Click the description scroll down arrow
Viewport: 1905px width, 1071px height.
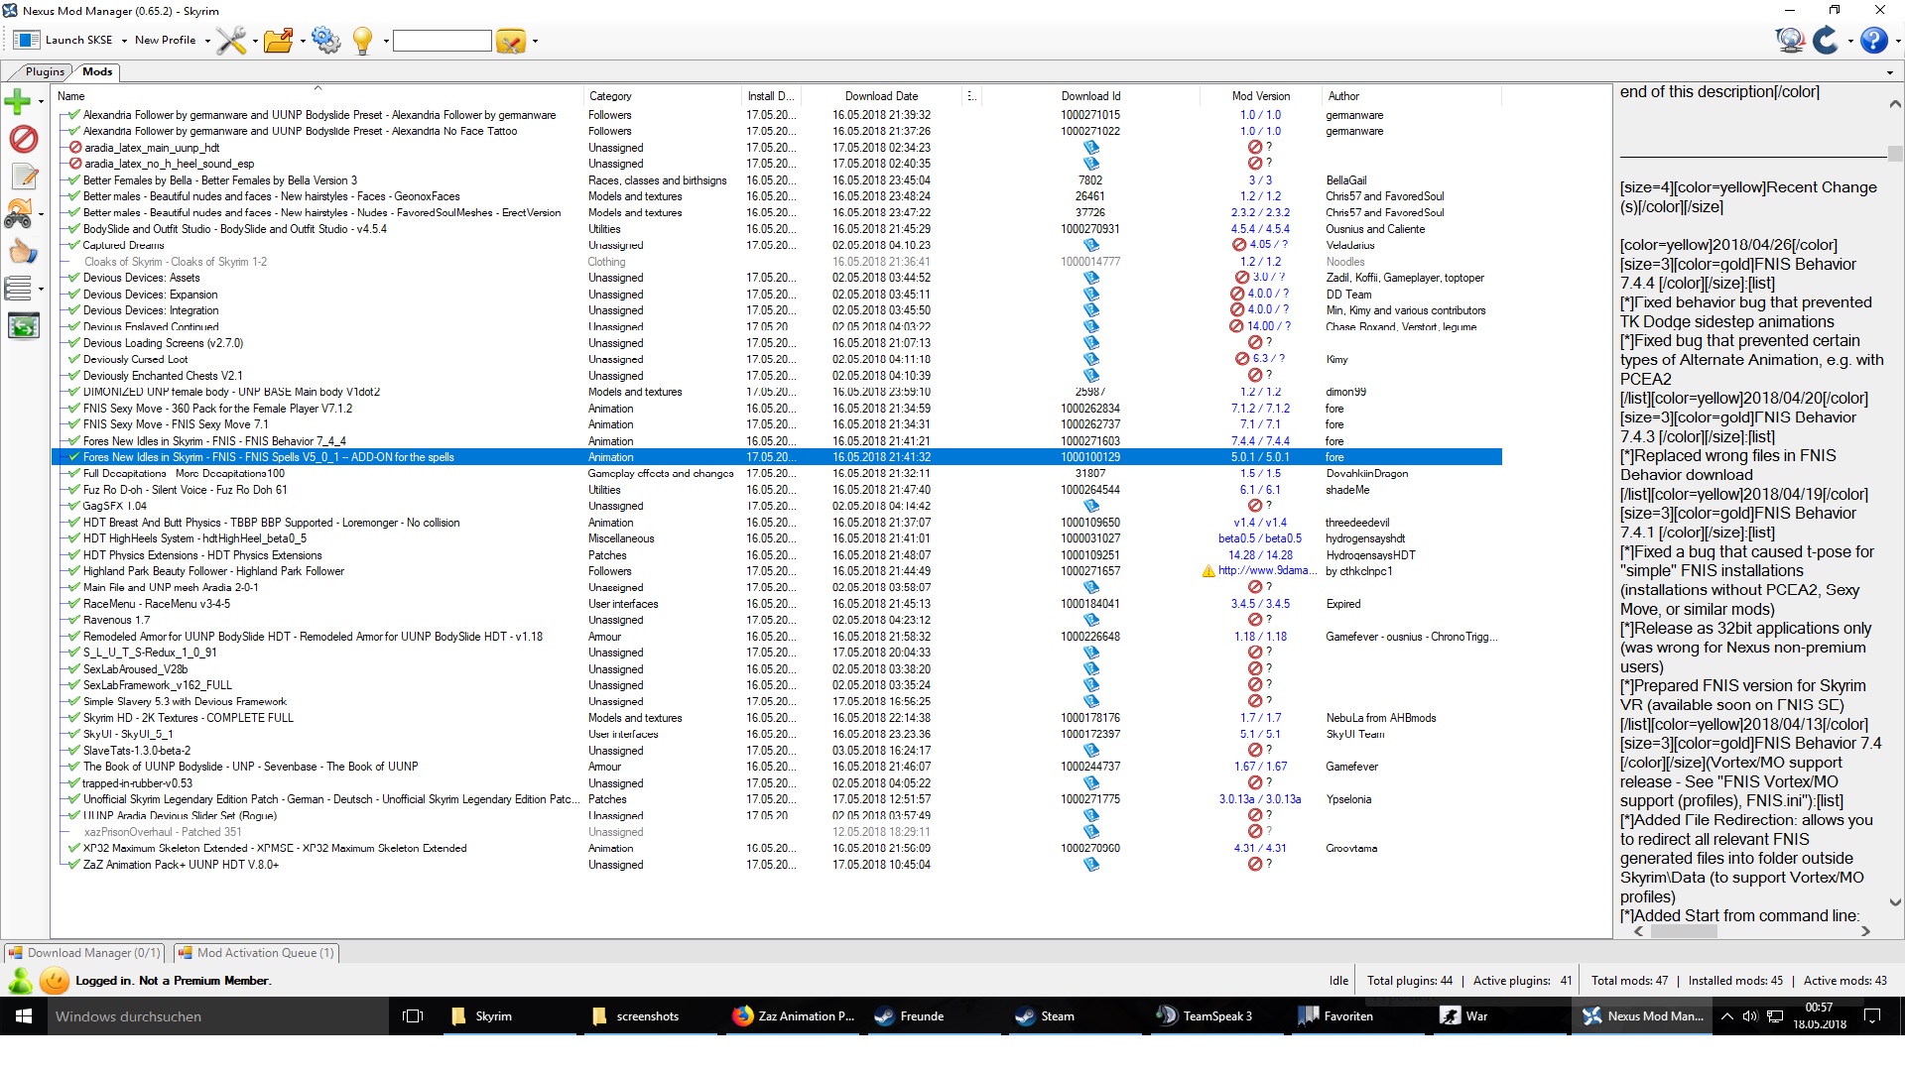tap(1894, 902)
